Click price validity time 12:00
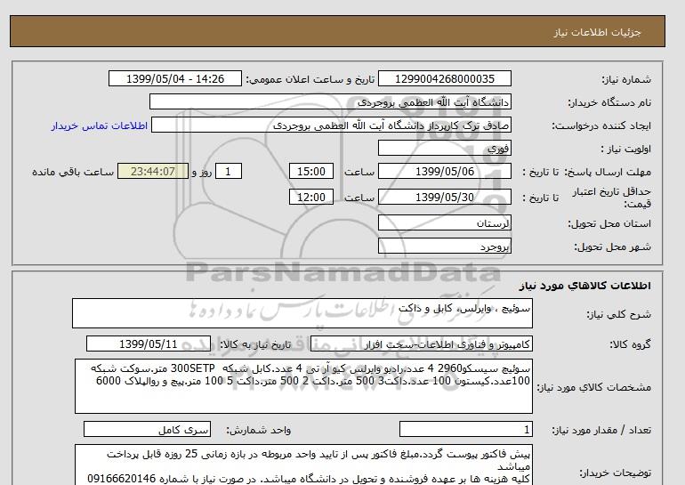 [311, 197]
